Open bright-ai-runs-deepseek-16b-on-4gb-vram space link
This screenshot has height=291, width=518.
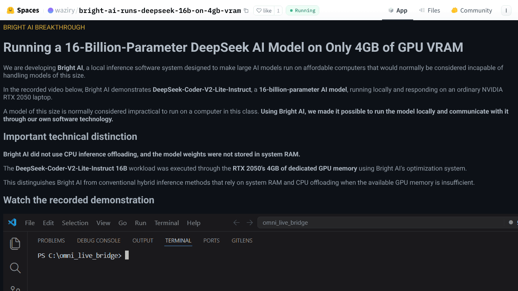click(x=160, y=11)
